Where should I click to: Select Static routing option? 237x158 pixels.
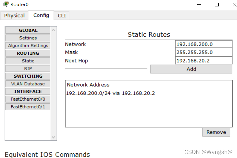pos(28,61)
